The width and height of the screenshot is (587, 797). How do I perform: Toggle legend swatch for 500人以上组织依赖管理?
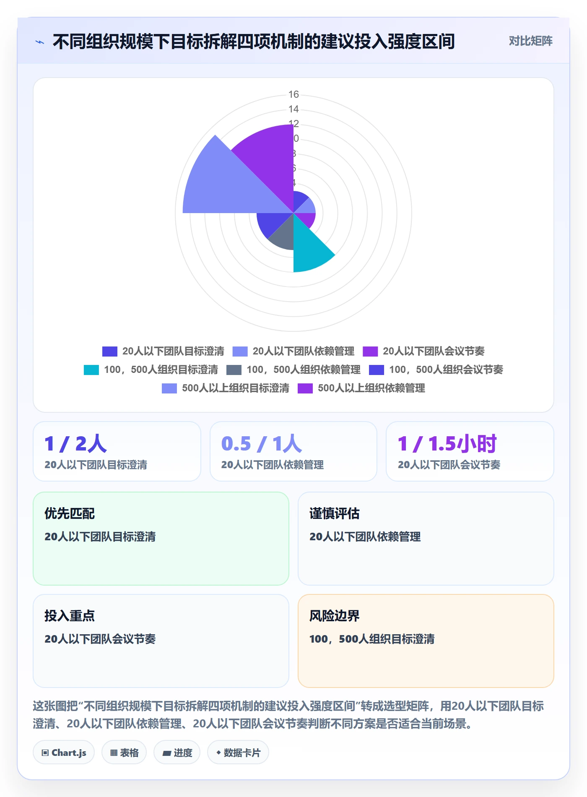305,388
